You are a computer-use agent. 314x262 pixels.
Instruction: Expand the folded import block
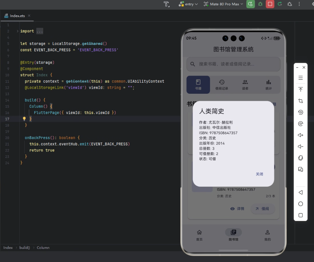coord(18,31)
